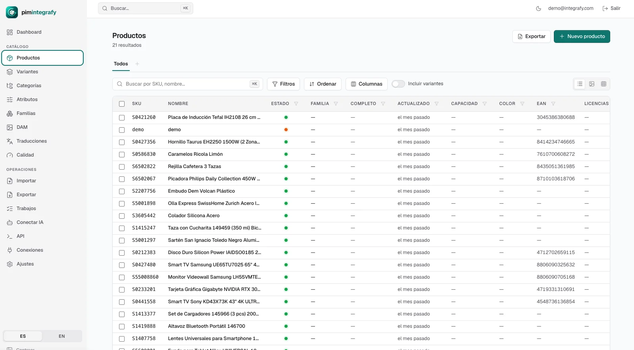Click the Nuevo producto button
This screenshot has height=350, width=634.
582,36
